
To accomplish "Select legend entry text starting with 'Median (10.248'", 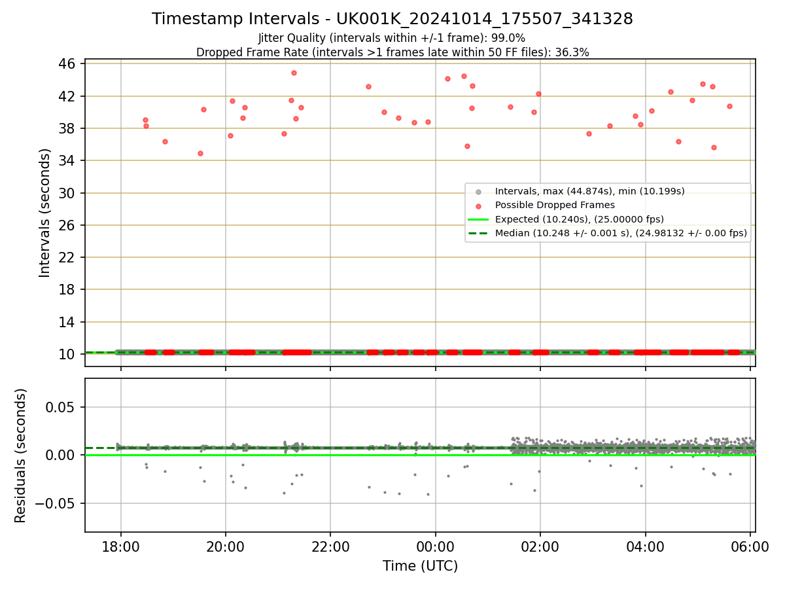I will point(621,233).
